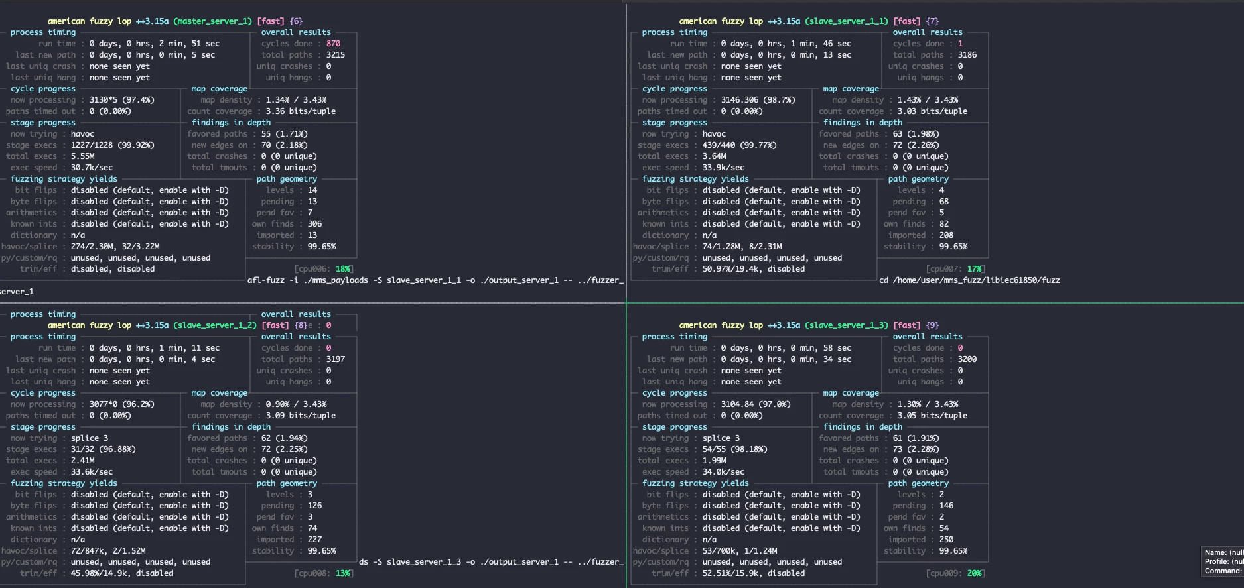Click the Name/Profile/Command tooltip at bottom right
The height and width of the screenshot is (588, 1244).
[1223, 561]
